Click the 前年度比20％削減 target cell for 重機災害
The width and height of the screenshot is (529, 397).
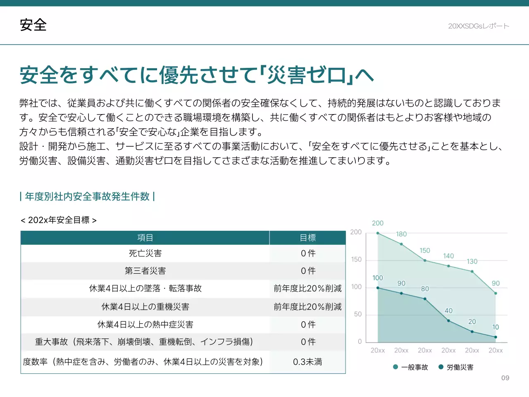coord(307,307)
